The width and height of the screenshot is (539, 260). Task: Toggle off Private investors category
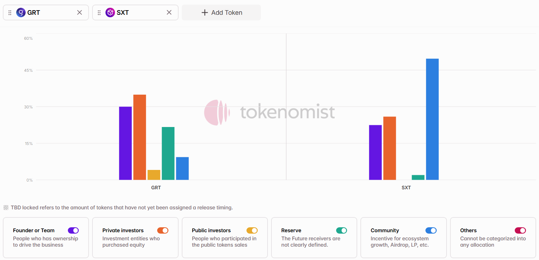[x=163, y=230]
